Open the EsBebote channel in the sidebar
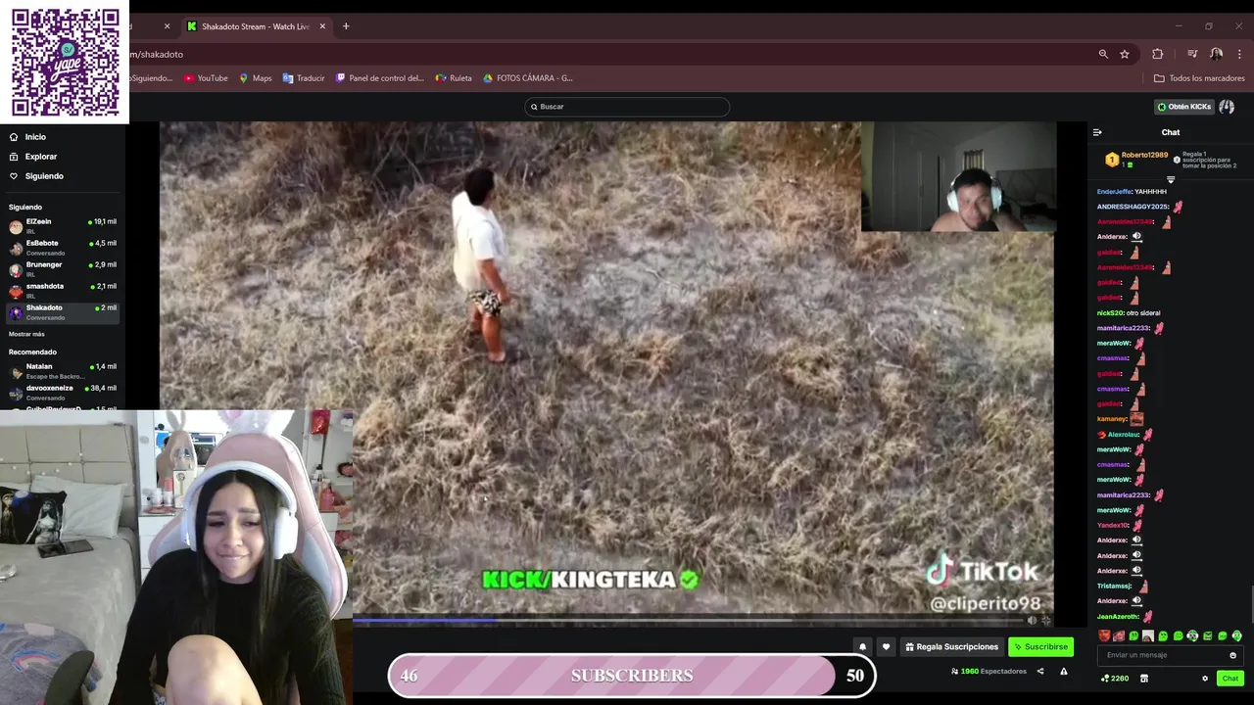Screen dimensions: 1254x705 click(x=63, y=248)
